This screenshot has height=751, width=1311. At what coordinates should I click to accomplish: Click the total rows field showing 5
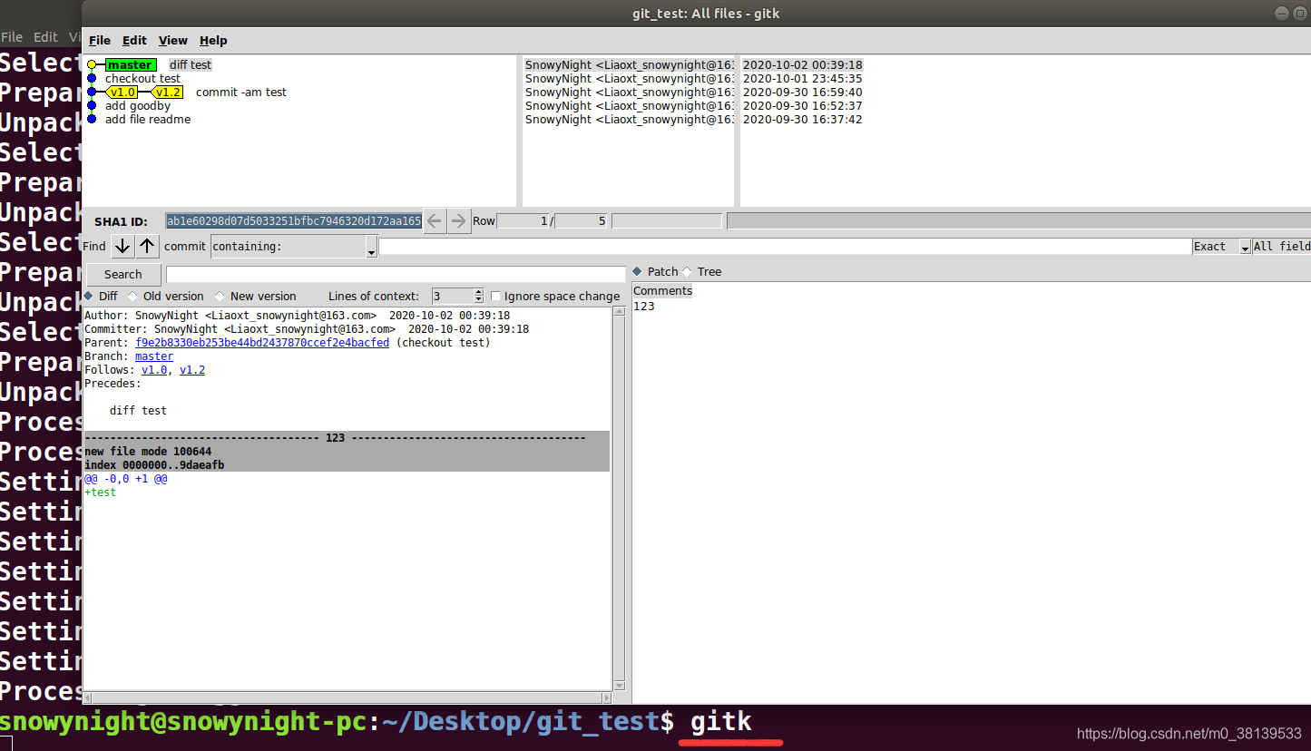[x=581, y=221]
